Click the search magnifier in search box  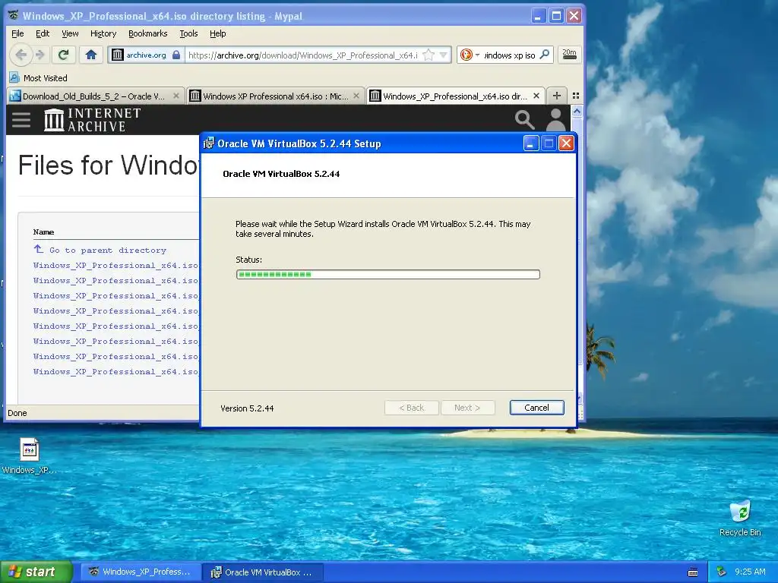click(x=545, y=55)
